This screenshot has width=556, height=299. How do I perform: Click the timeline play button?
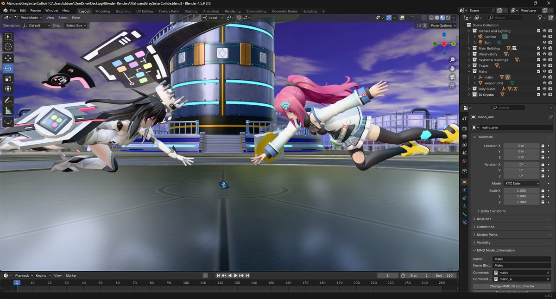pos(236,275)
